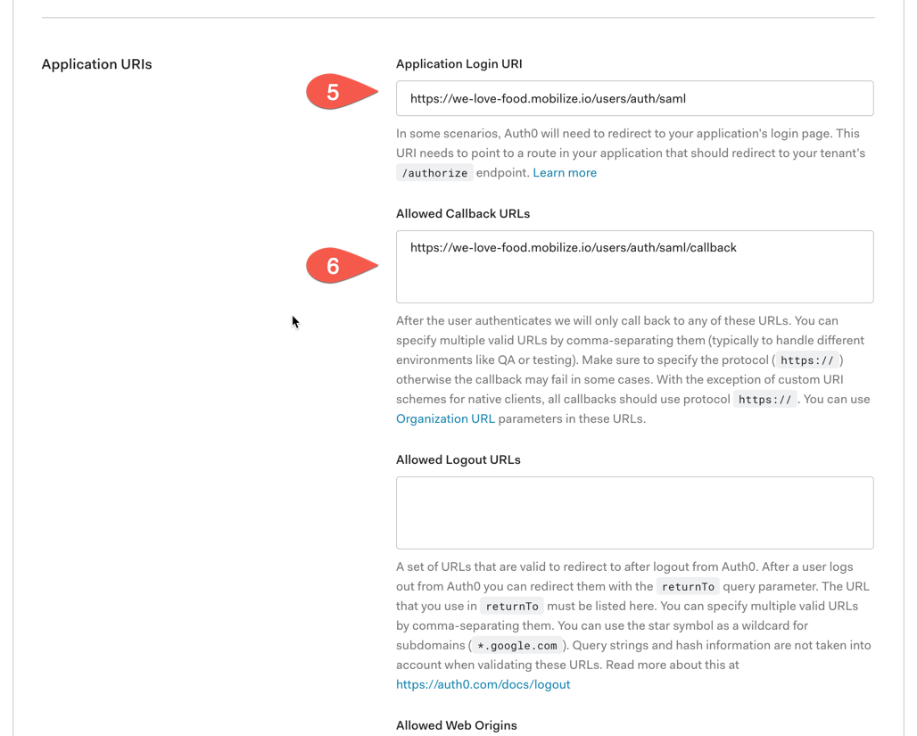917x736 pixels.
Task: Click the *.google.com code example
Action: [517, 646]
